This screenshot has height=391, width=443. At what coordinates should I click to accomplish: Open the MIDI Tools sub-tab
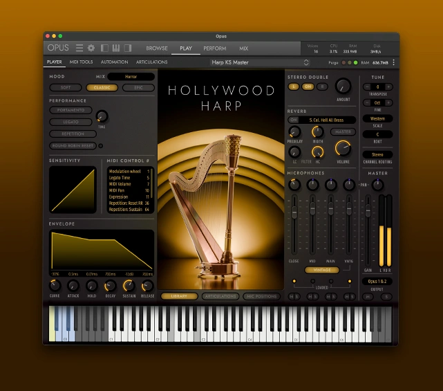[x=81, y=62]
